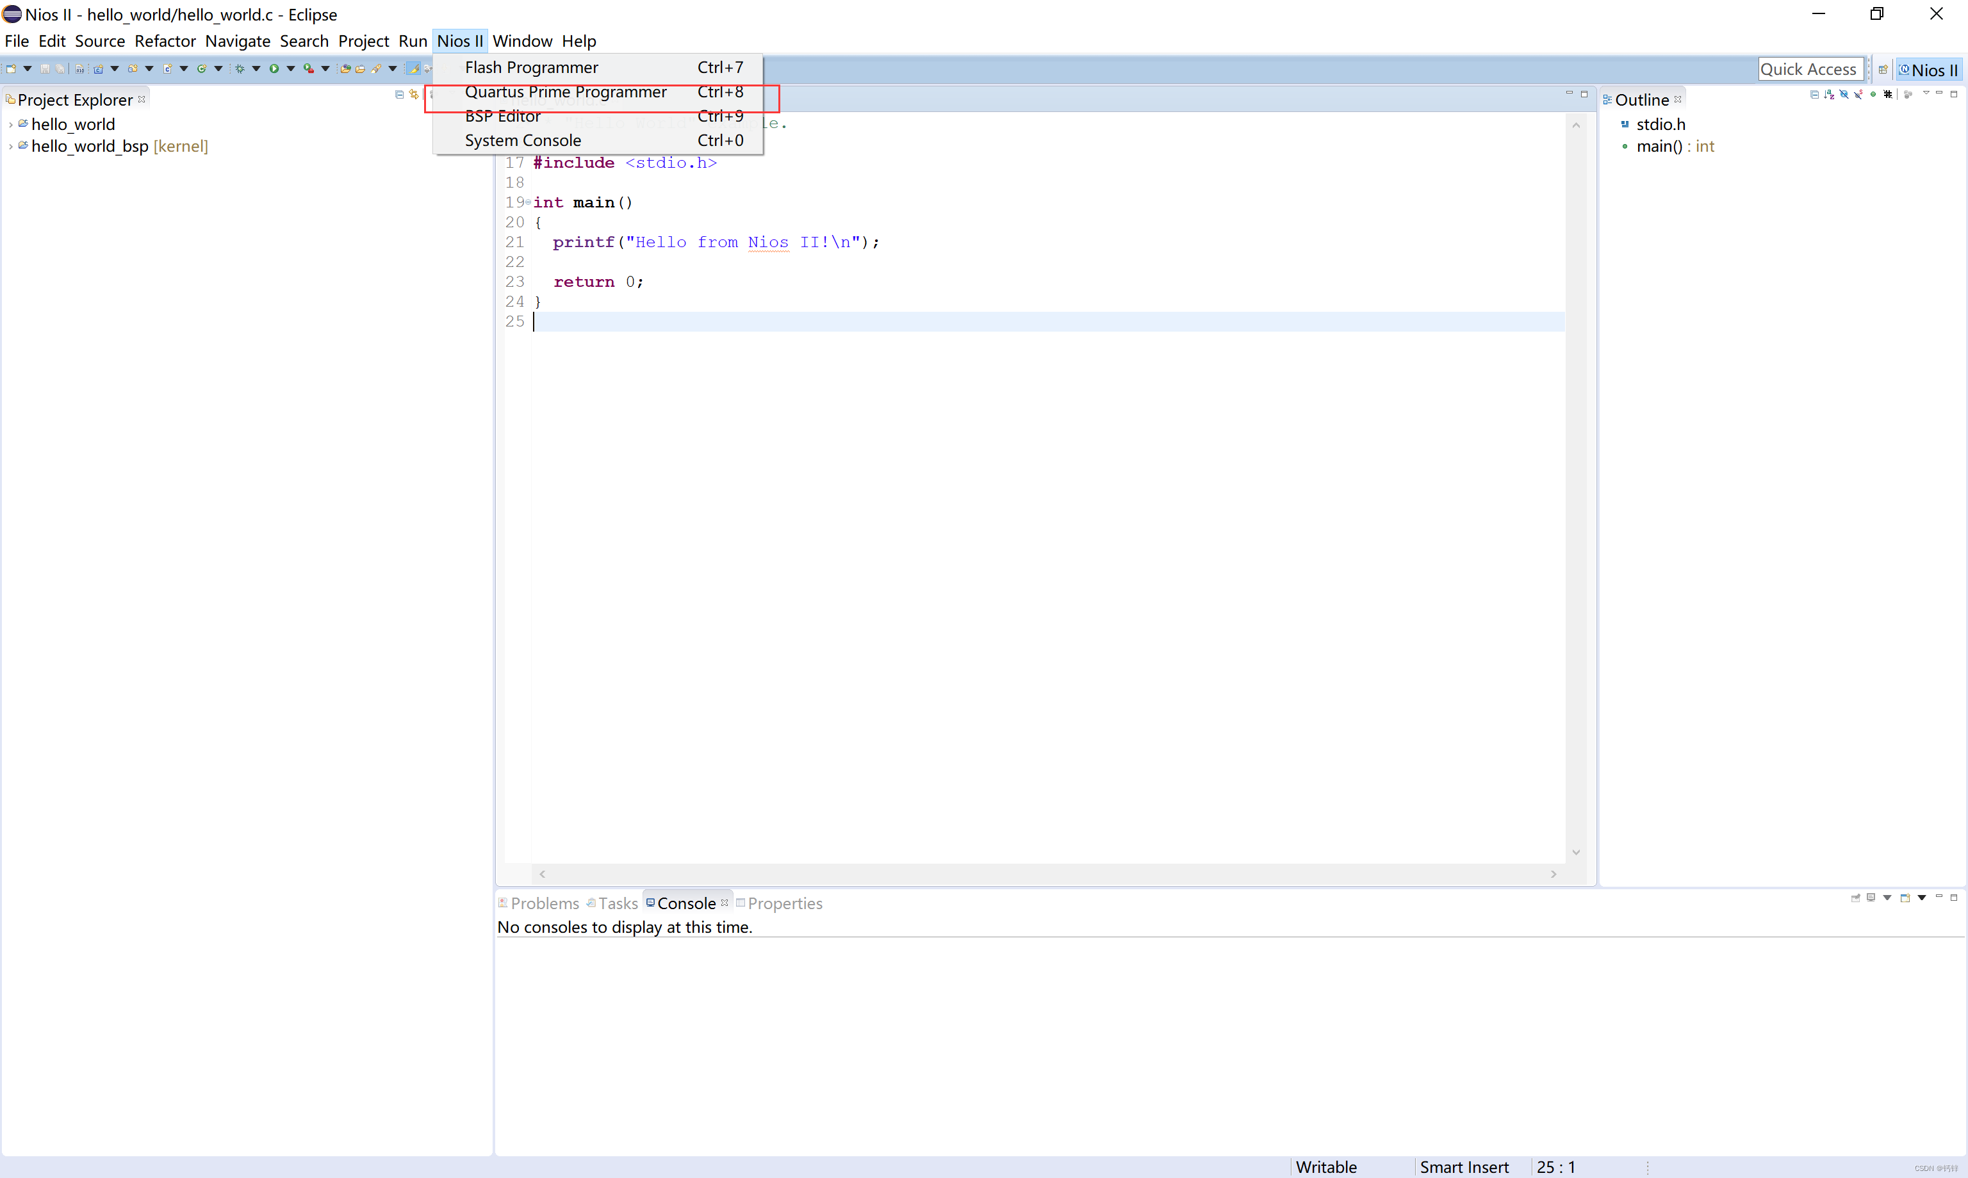Image resolution: width=1968 pixels, height=1178 pixels.
Task: Click the New C source file icon
Action: click(x=168, y=69)
